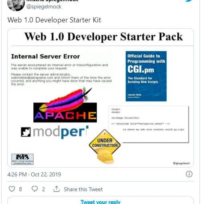Click the reply count number 2

coord(43,189)
